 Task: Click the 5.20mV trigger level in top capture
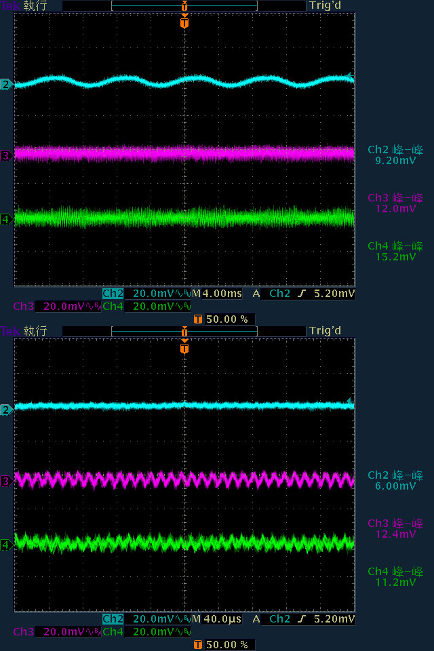tap(334, 294)
